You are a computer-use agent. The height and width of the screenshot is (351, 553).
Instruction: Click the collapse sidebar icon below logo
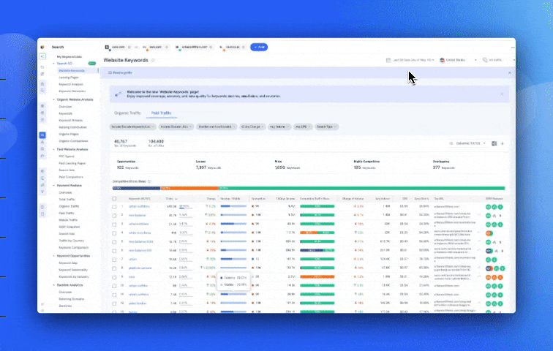(43, 56)
